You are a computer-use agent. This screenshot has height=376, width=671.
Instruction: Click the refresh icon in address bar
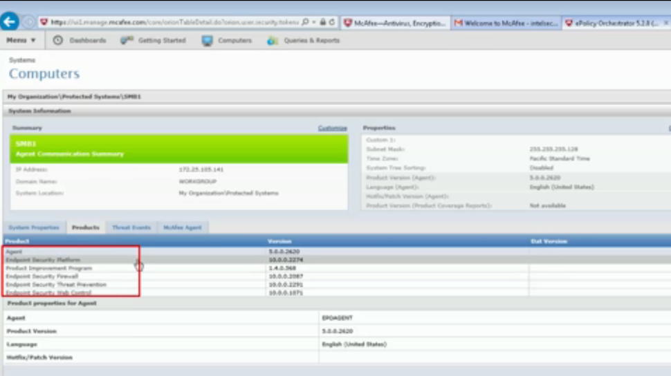(332, 22)
